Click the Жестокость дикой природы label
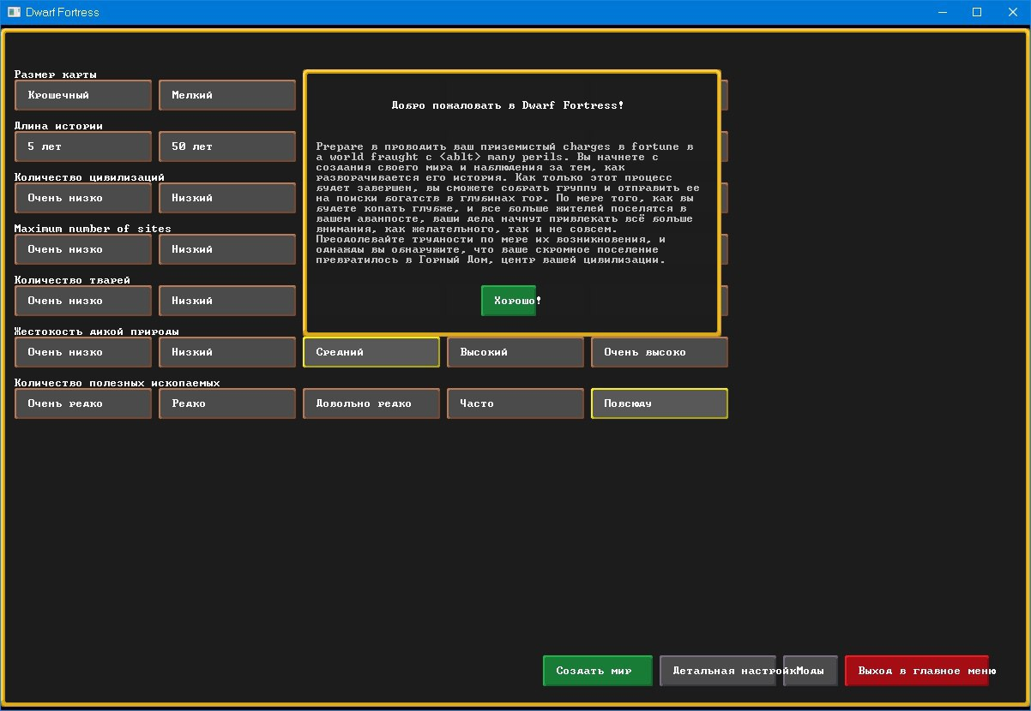Image resolution: width=1031 pixels, height=711 pixels. (x=96, y=332)
